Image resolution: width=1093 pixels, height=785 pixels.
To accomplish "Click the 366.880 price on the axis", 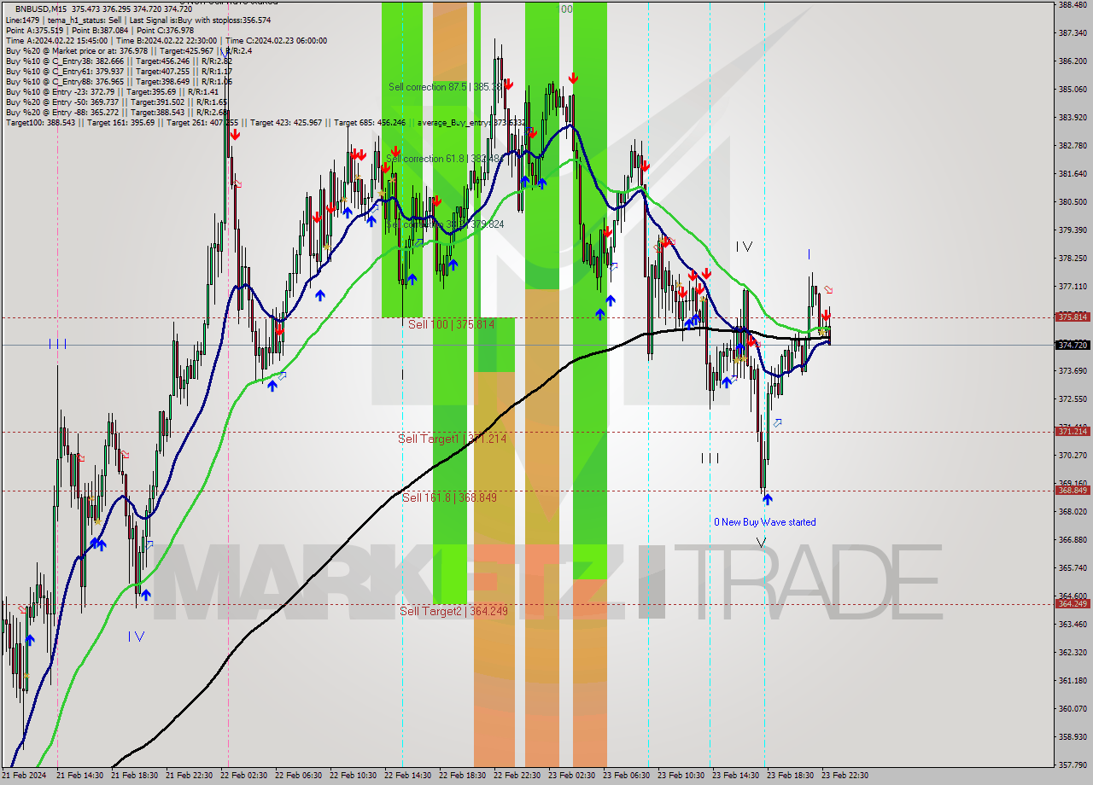I will pos(1073,539).
